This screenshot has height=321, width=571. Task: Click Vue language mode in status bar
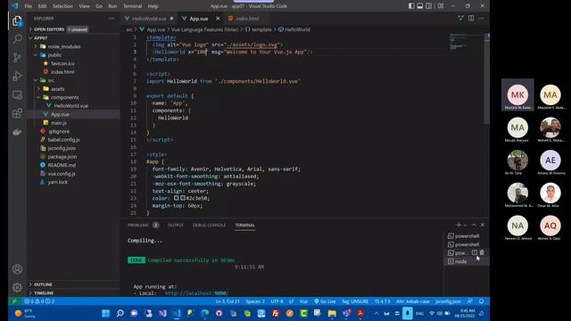[x=303, y=301]
